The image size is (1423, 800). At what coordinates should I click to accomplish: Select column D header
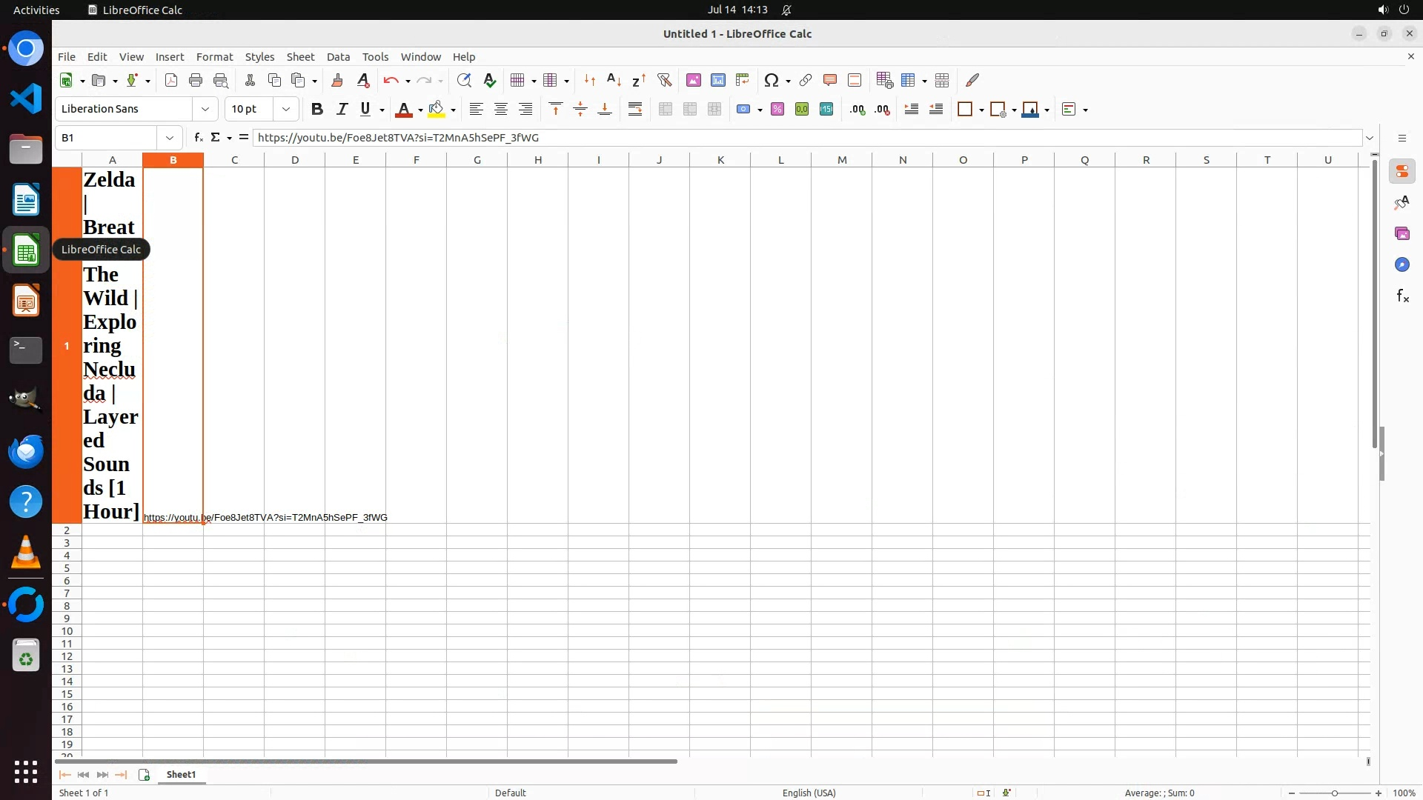295,160
